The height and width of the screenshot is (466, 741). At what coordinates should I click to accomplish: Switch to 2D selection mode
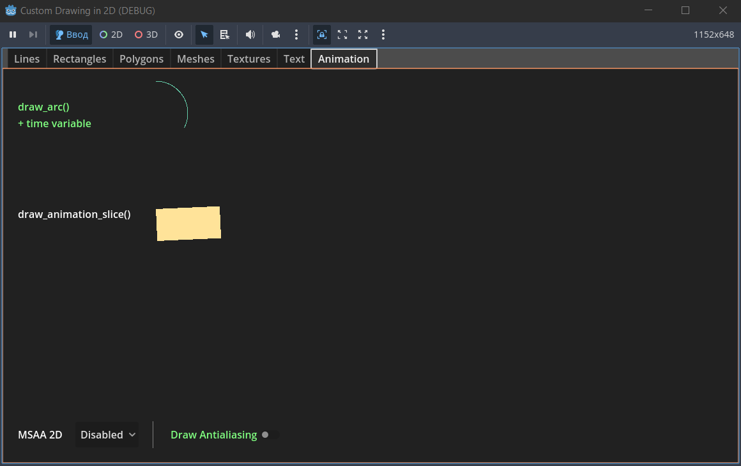pos(111,35)
